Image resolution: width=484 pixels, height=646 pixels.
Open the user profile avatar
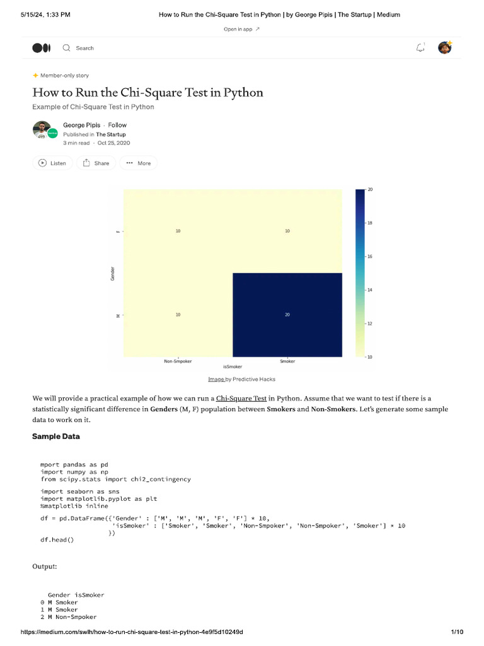(445, 48)
